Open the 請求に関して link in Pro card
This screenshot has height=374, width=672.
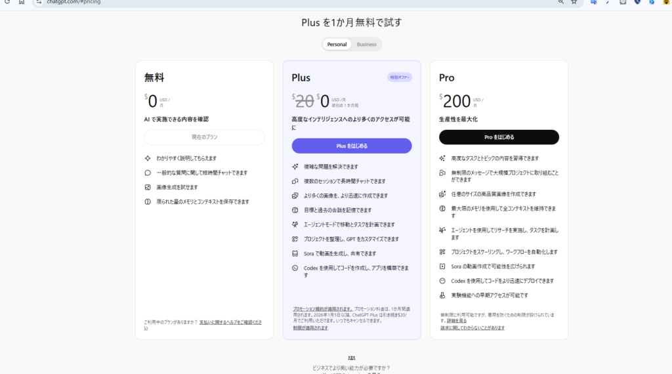coord(472,327)
